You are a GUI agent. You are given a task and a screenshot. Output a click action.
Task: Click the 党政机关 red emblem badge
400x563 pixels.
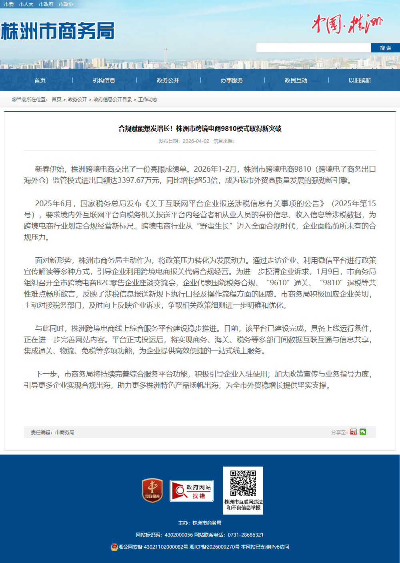[x=152, y=491]
